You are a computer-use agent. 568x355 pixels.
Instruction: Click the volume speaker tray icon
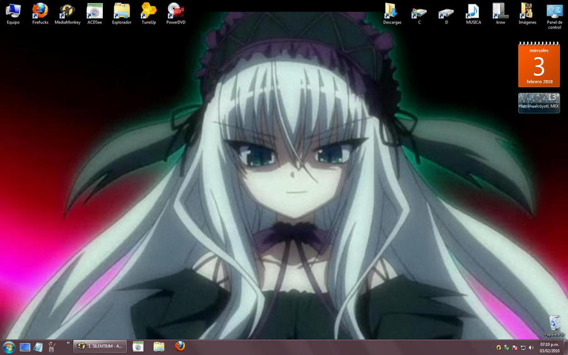coord(531,347)
